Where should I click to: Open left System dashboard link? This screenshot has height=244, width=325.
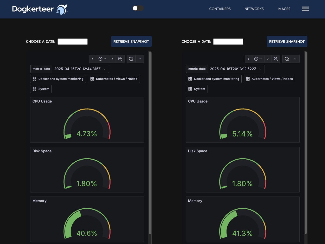point(41,89)
